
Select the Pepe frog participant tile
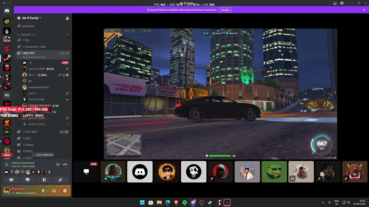pyautogui.click(x=274, y=172)
